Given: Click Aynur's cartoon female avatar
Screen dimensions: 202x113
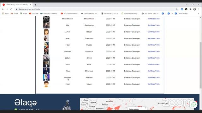Looking at the screenshot, I should coord(46,32).
